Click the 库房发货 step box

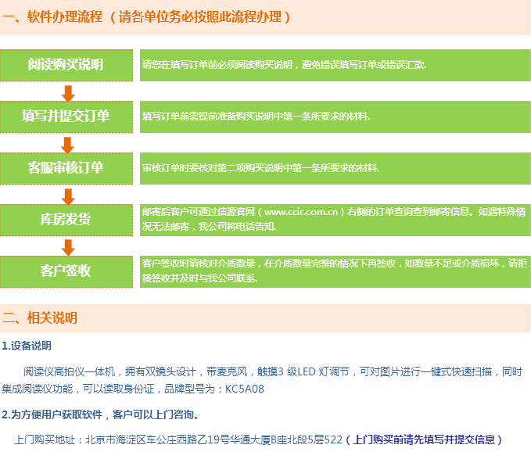[x=66, y=219]
